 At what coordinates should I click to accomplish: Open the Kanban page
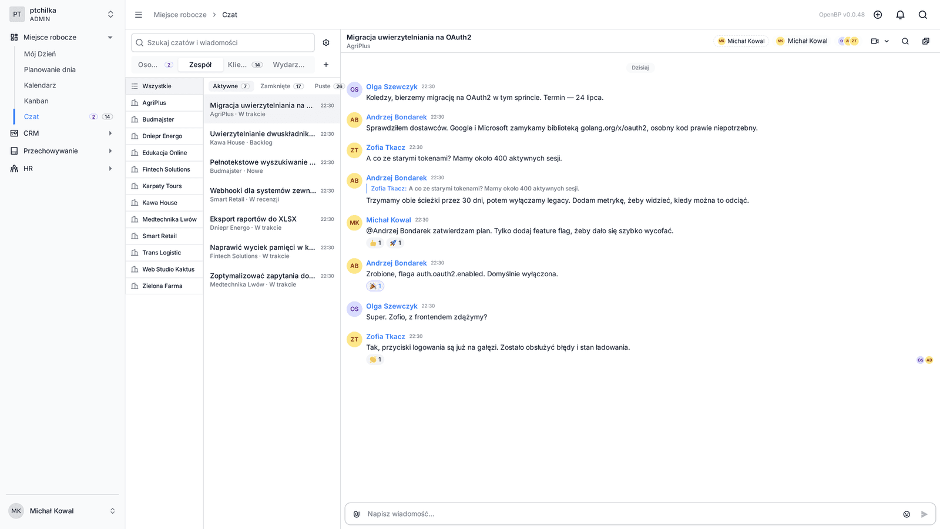36,101
